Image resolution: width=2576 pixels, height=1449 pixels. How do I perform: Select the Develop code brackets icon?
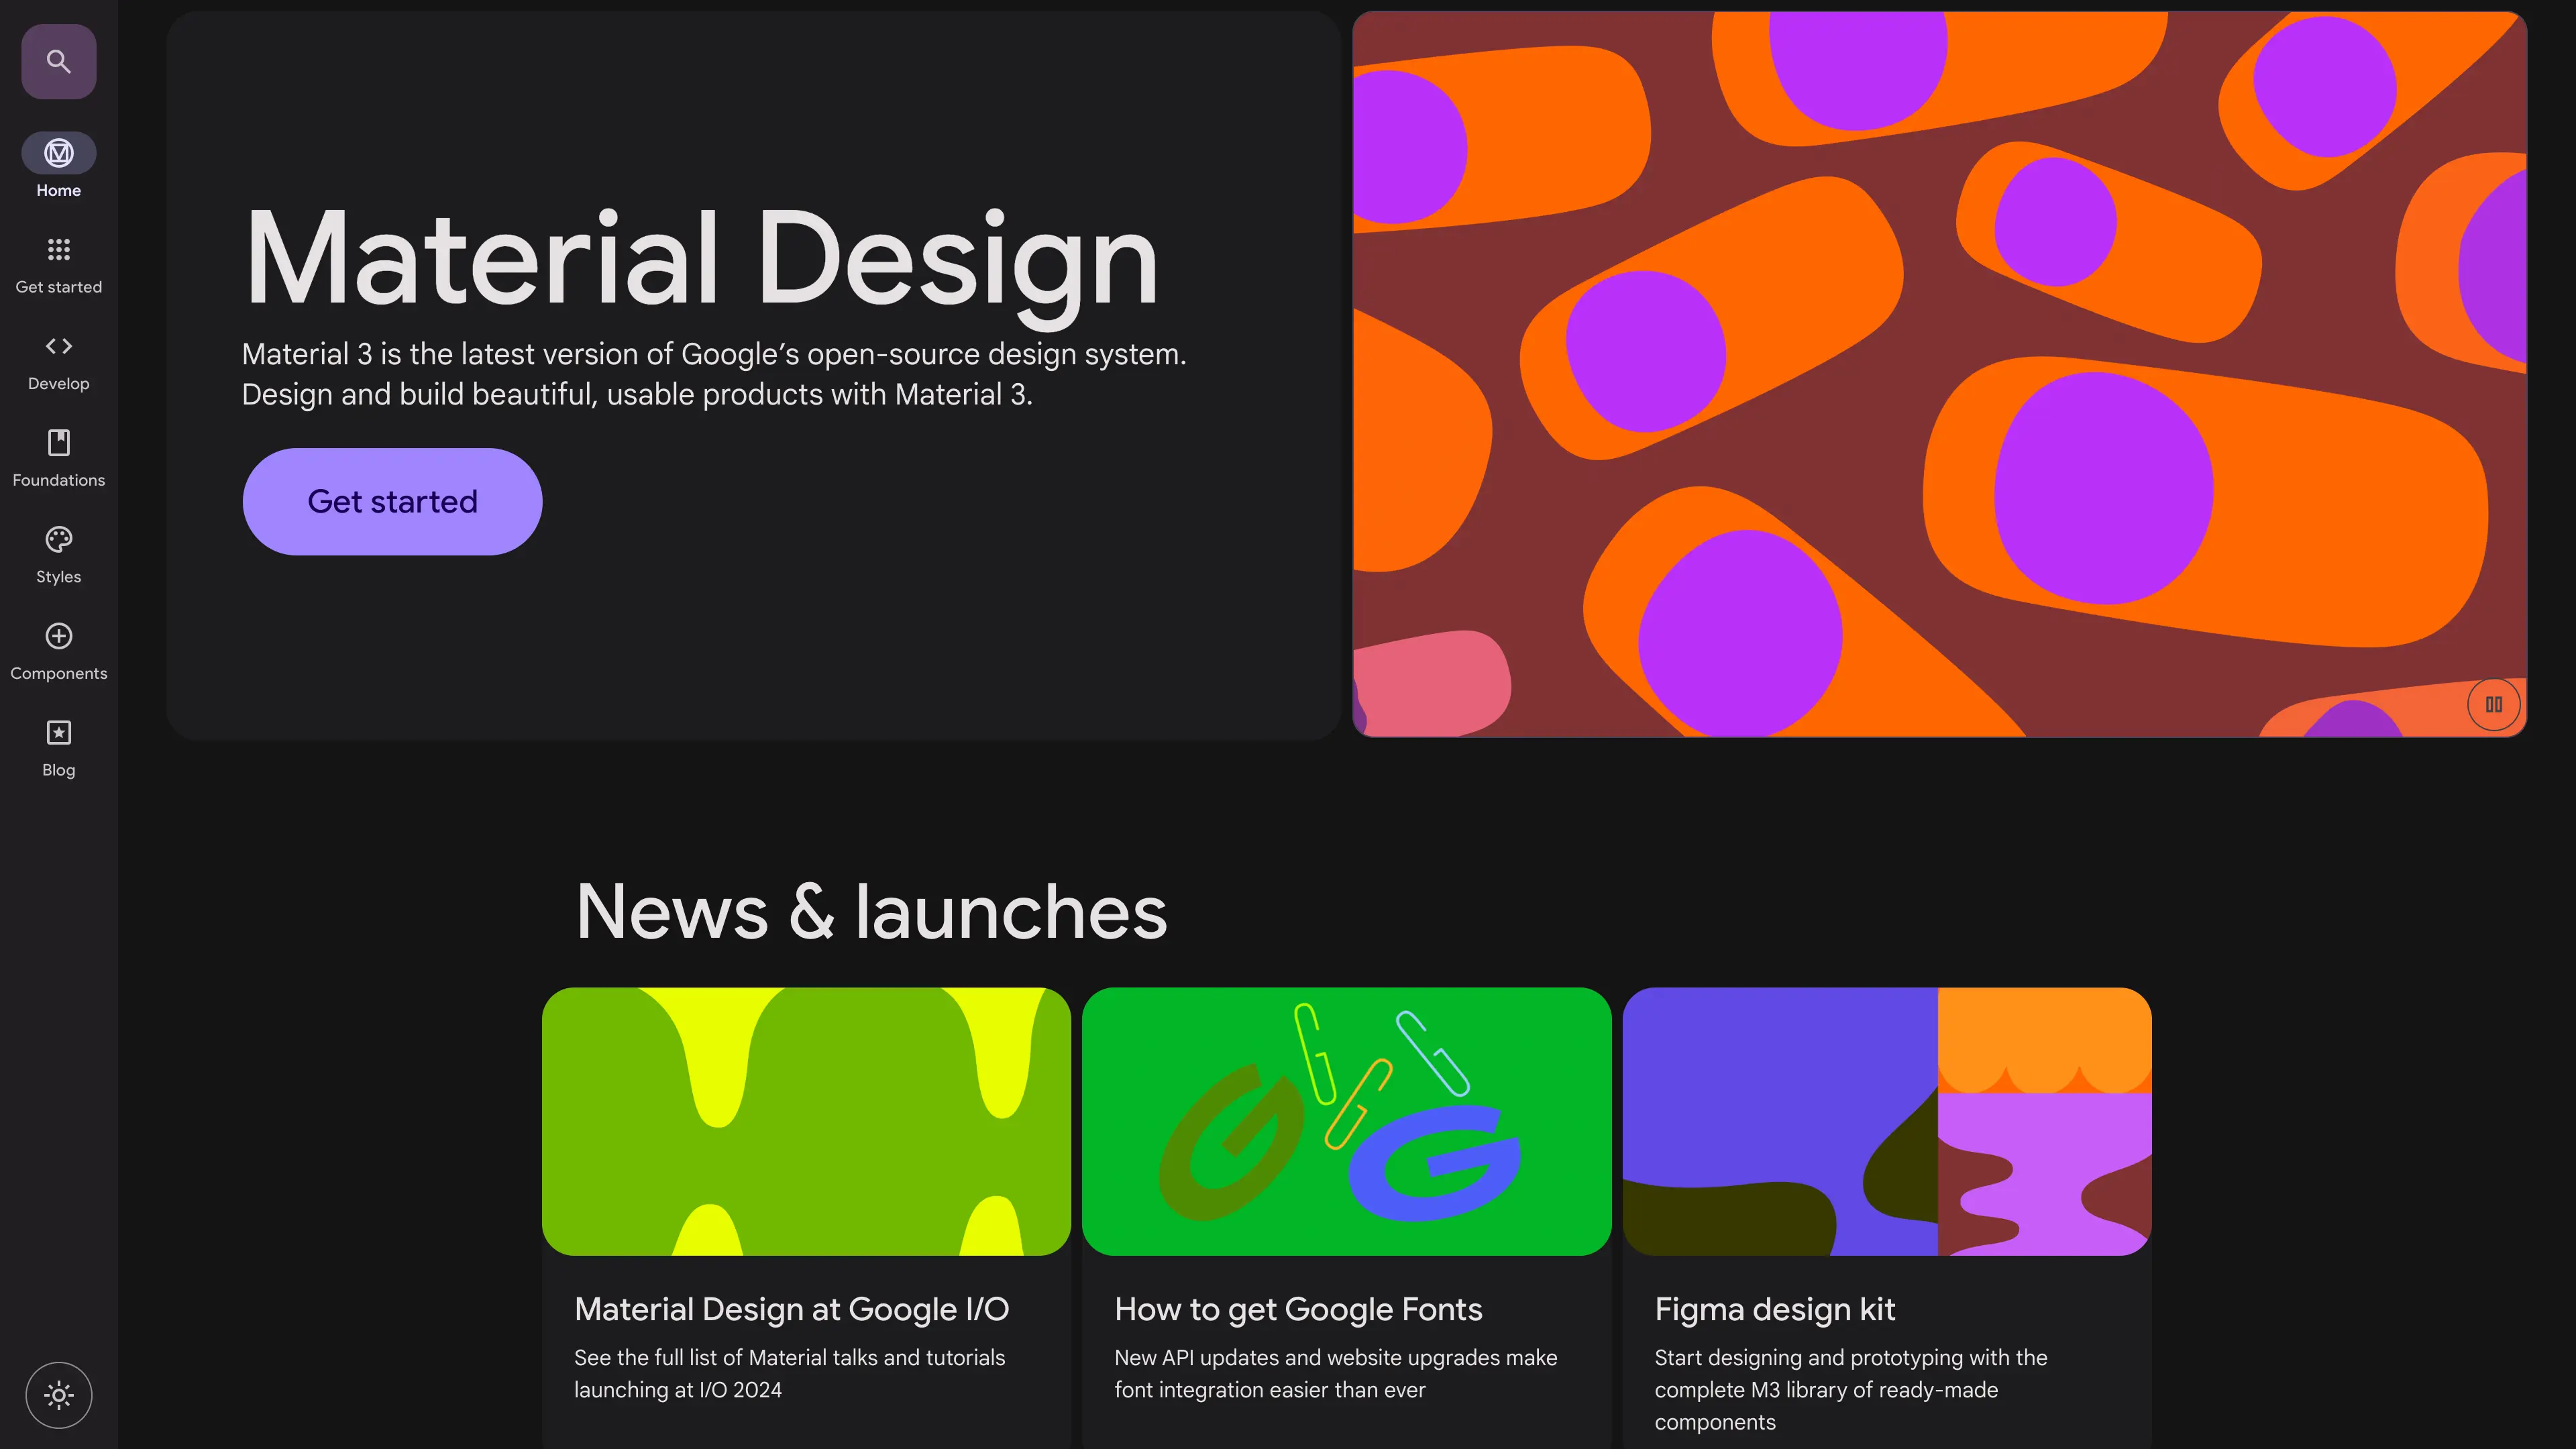59,346
